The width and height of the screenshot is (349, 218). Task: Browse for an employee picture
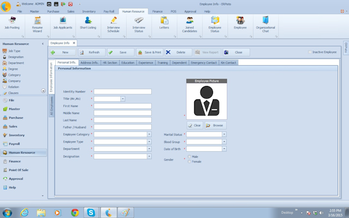(x=215, y=126)
